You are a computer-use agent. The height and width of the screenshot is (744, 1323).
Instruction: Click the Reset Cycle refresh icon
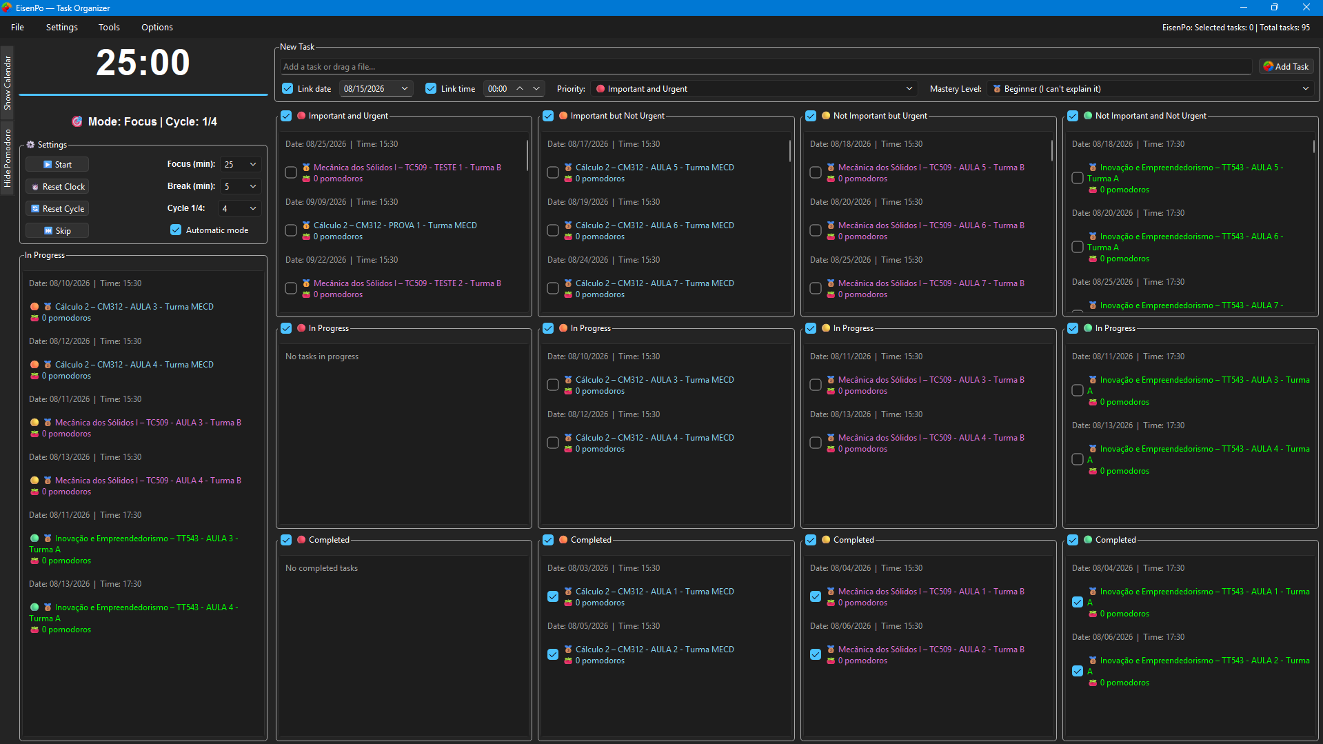tap(35, 209)
